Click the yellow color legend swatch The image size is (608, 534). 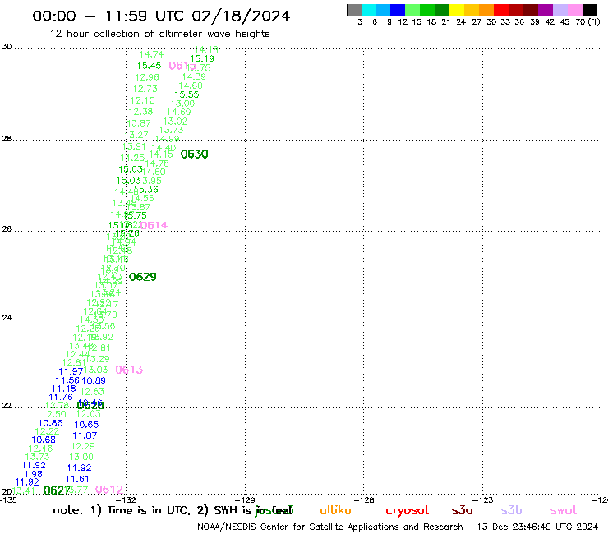457,10
